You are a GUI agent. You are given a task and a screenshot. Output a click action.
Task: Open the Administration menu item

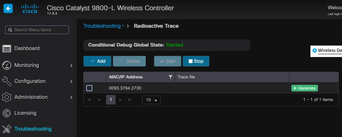pyautogui.click(x=31, y=97)
